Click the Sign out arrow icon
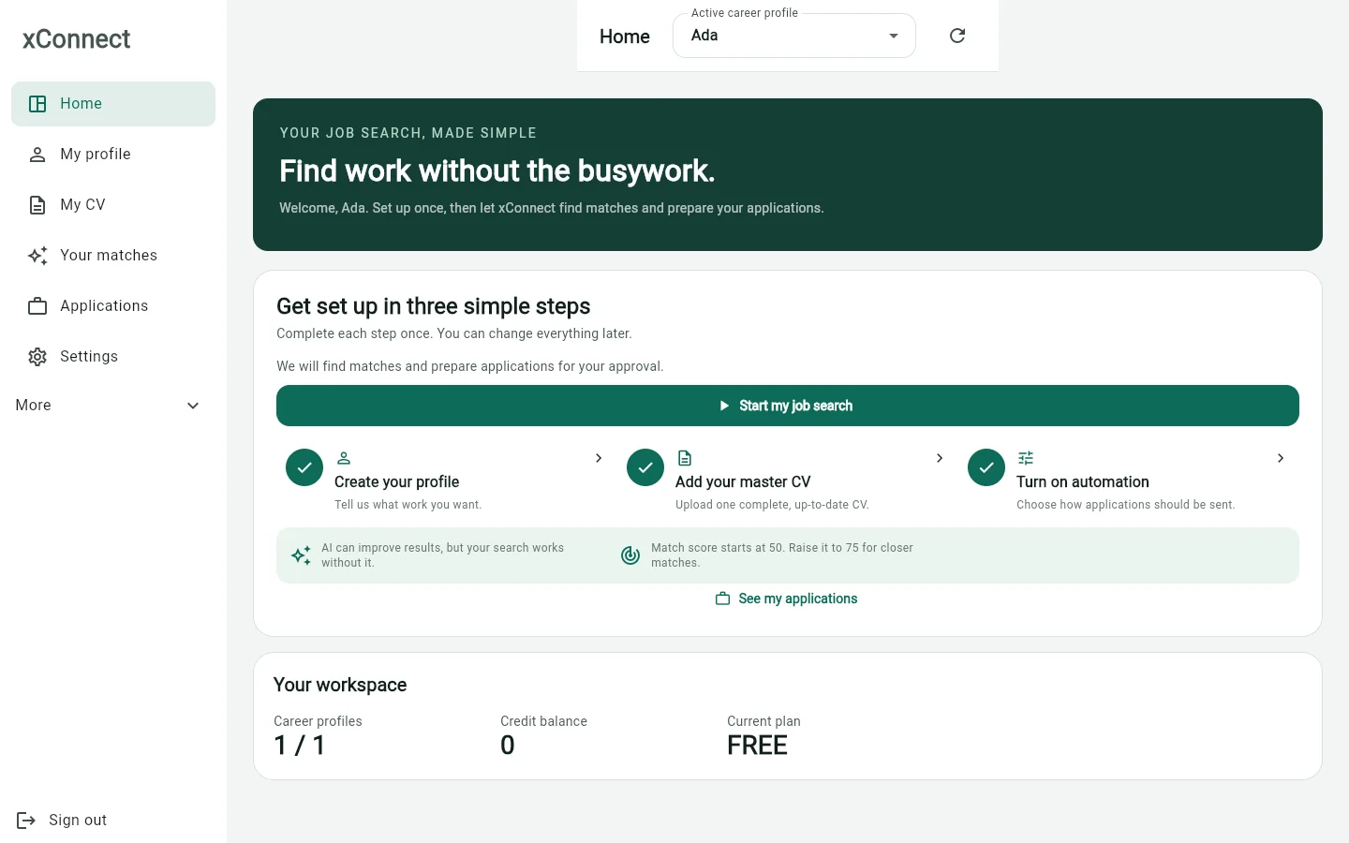The height and width of the screenshot is (843, 1349). (26, 821)
